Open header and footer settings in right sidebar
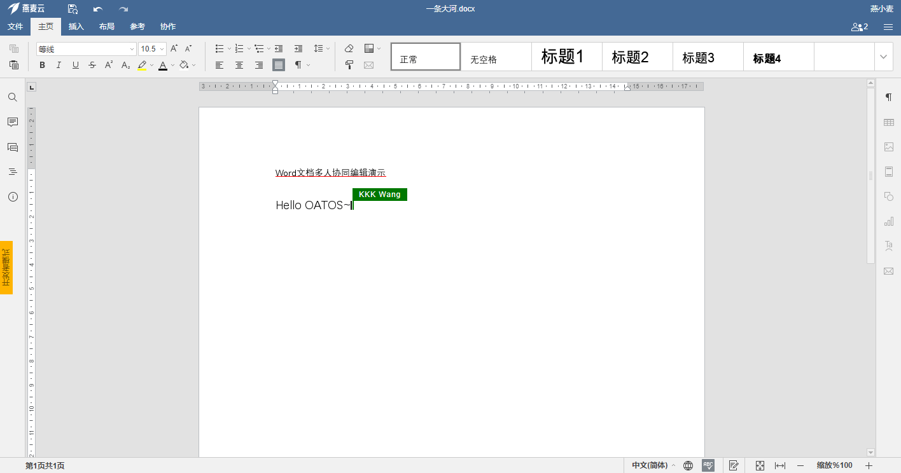The height and width of the screenshot is (473, 901). [x=889, y=172]
